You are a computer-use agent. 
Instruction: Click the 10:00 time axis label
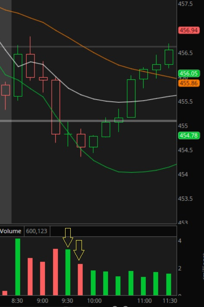(x=94, y=301)
